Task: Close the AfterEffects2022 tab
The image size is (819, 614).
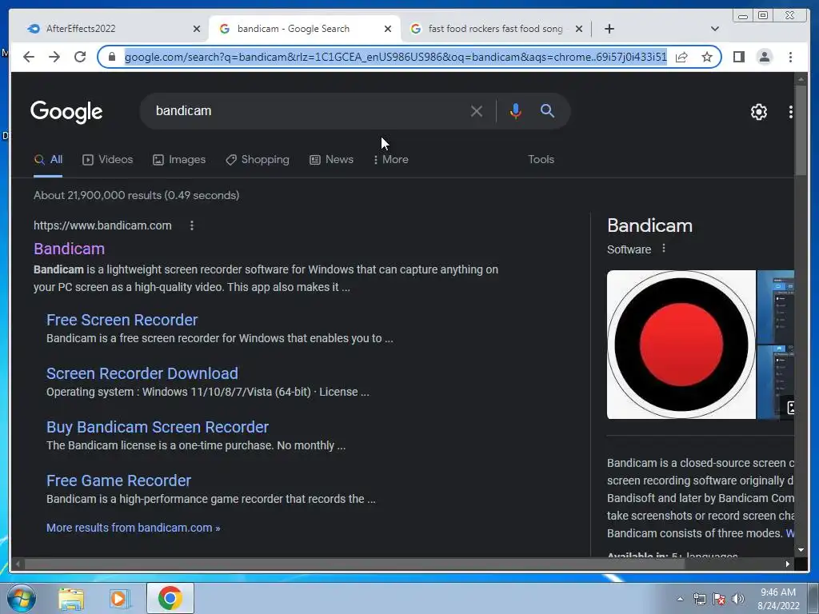Action: (x=197, y=29)
